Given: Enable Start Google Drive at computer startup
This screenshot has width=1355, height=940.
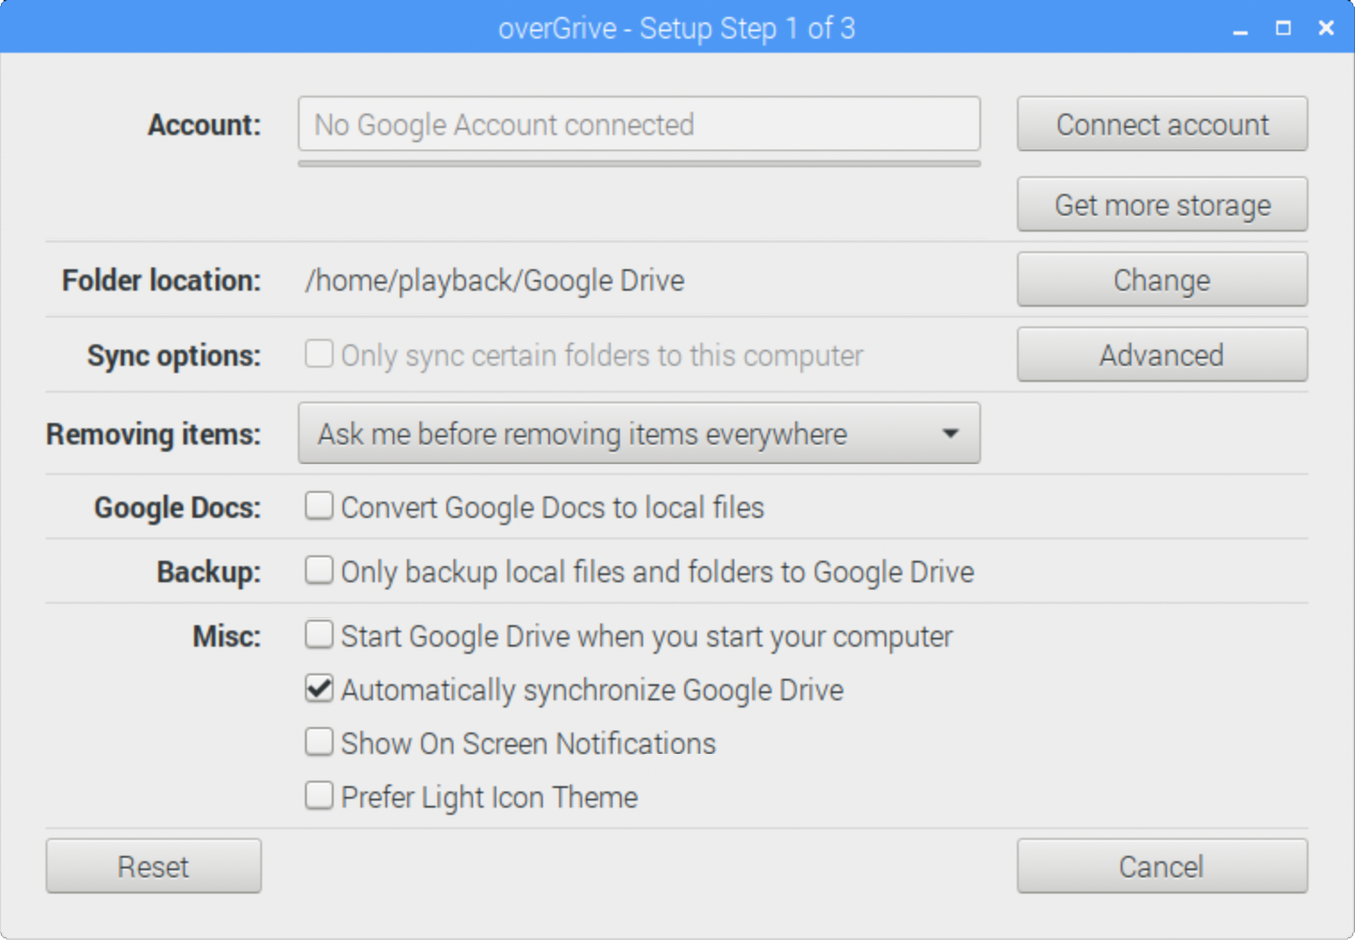Looking at the screenshot, I should pyautogui.click(x=319, y=635).
